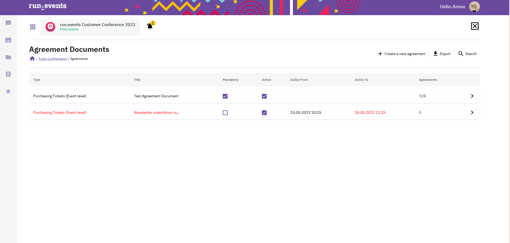510x243 pixels.
Task: Click the Active column header
Action: pyautogui.click(x=266, y=80)
